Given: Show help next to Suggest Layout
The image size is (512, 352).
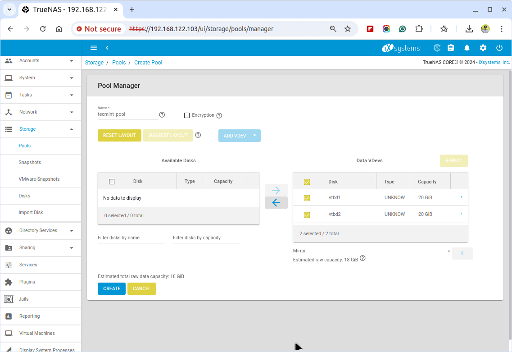Looking at the screenshot, I should [x=198, y=135].
